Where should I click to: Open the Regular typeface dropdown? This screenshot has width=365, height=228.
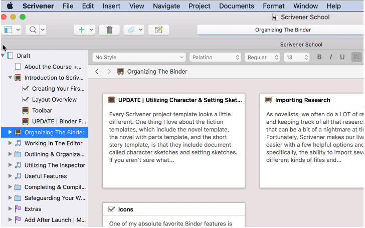click(x=262, y=57)
